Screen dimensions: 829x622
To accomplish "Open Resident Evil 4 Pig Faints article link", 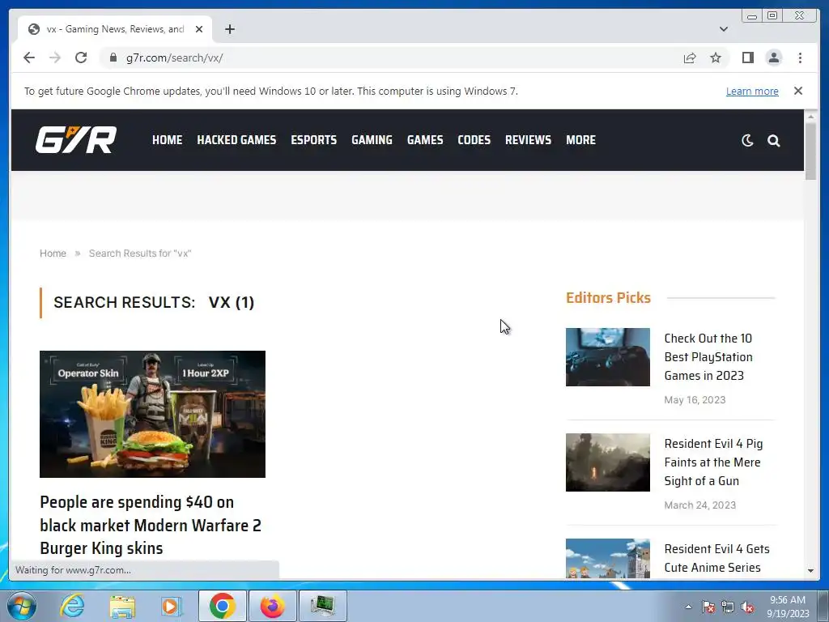I will pyautogui.click(x=713, y=462).
